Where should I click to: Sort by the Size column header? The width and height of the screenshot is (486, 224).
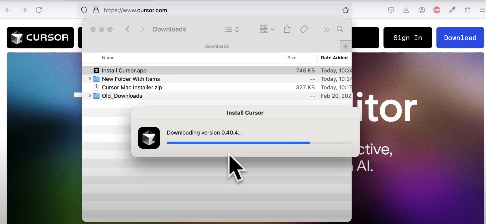(292, 58)
